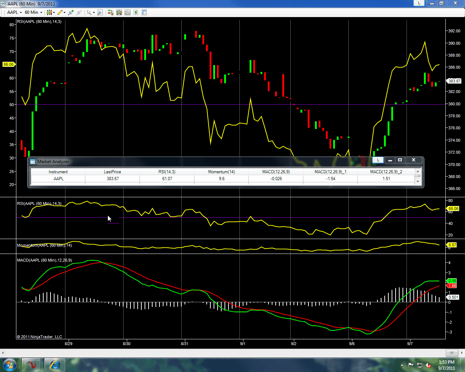This screenshot has height=372, width=465.
Task: Click the L link button in Market Analyzer
Action: pyautogui.click(x=378, y=160)
